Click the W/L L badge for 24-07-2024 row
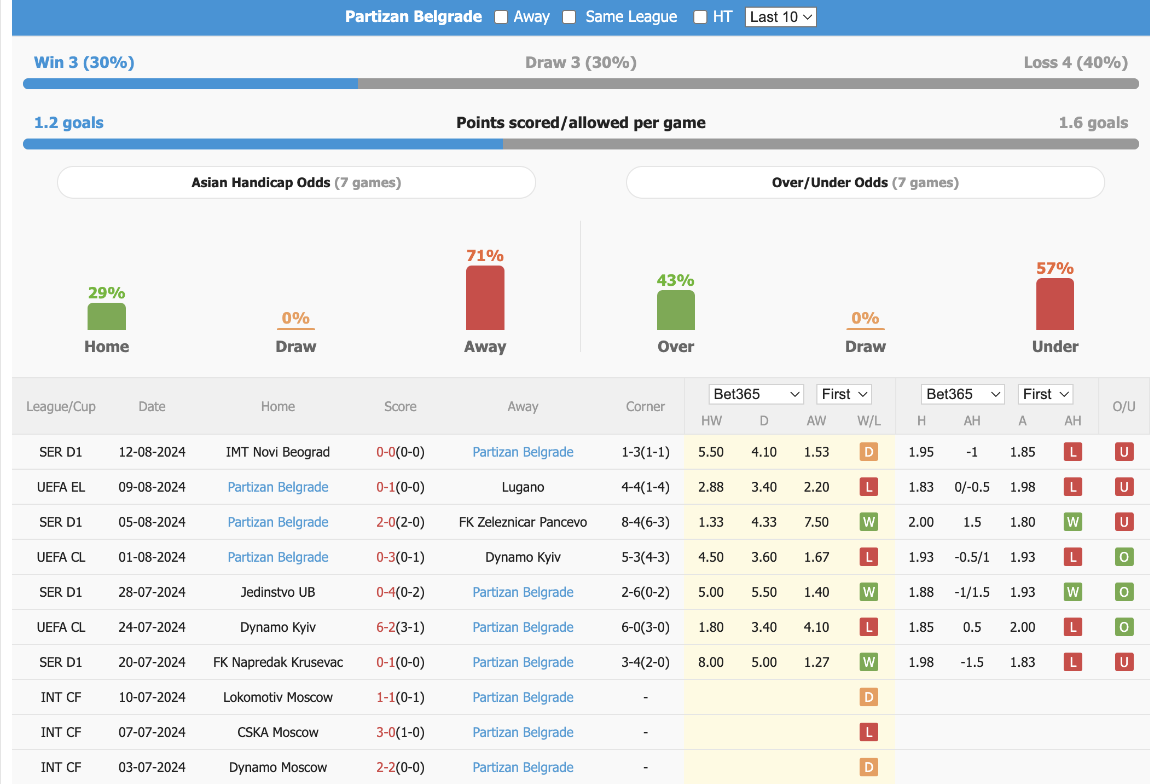Viewport: 1160px width, 784px height. coord(869,627)
